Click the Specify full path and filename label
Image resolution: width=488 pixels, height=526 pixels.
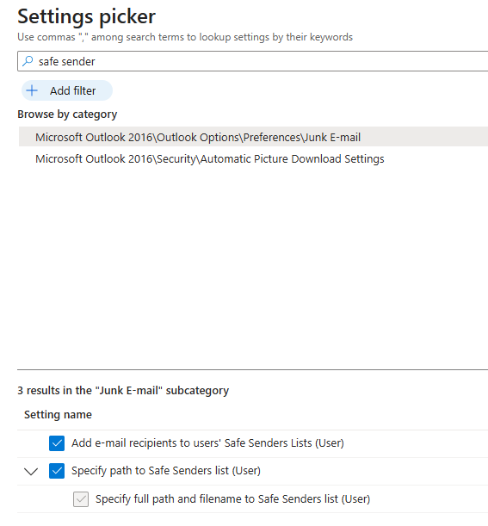(x=232, y=498)
